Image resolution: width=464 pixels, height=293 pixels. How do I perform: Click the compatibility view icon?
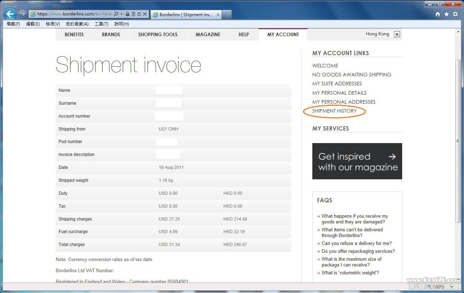pyautogui.click(x=133, y=14)
